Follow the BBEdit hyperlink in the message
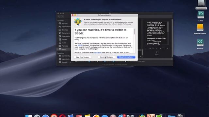Viewport: 209px width, 117px height. click(80, 45)
